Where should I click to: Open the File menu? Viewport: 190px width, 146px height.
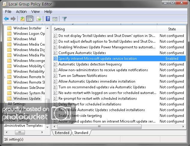click(8, 12)
